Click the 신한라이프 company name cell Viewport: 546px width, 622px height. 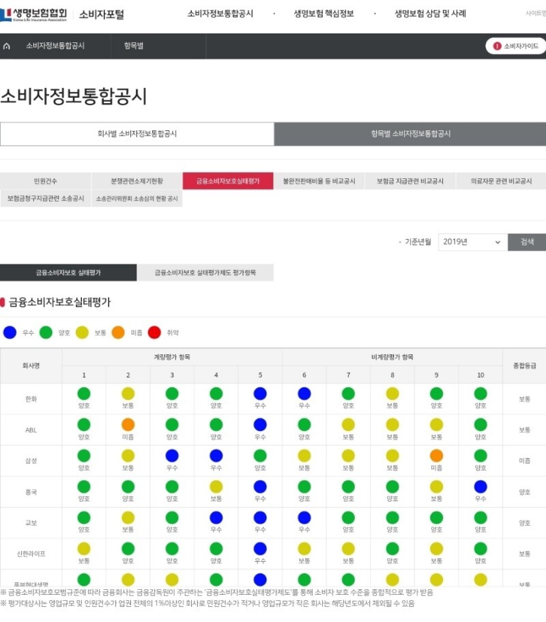tap(31, 554)
